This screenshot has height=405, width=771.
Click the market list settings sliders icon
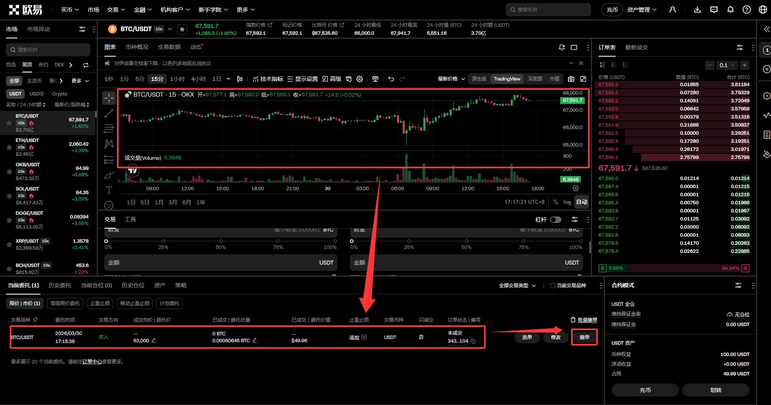82,29
